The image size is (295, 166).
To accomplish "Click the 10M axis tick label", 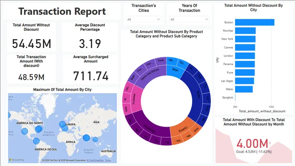I will tap(271, 107).
